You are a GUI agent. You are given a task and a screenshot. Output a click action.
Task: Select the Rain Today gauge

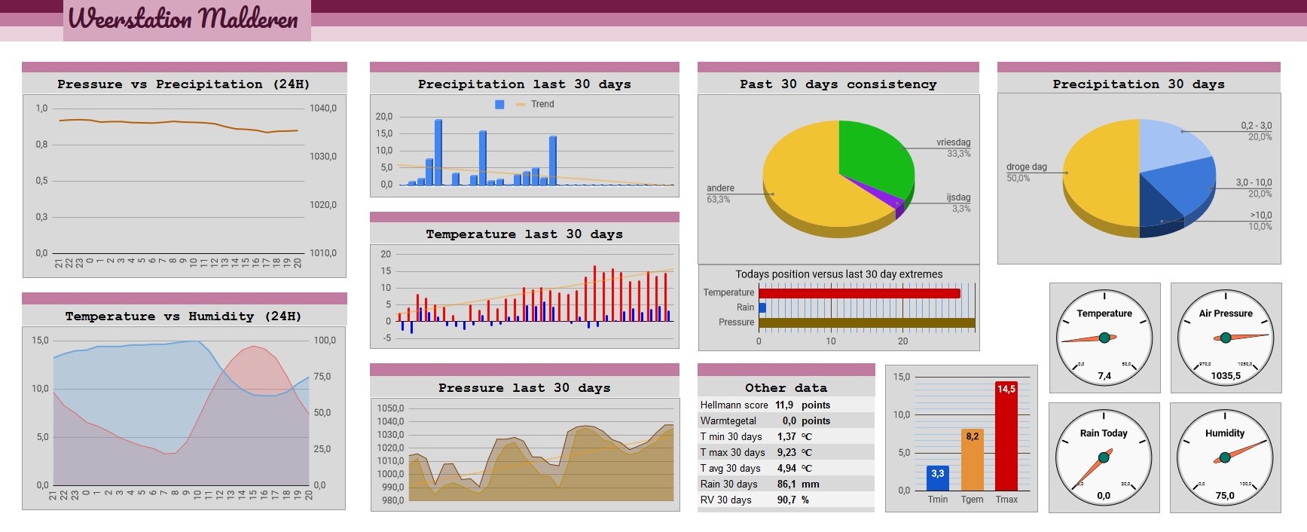[x=1104, y=457]
